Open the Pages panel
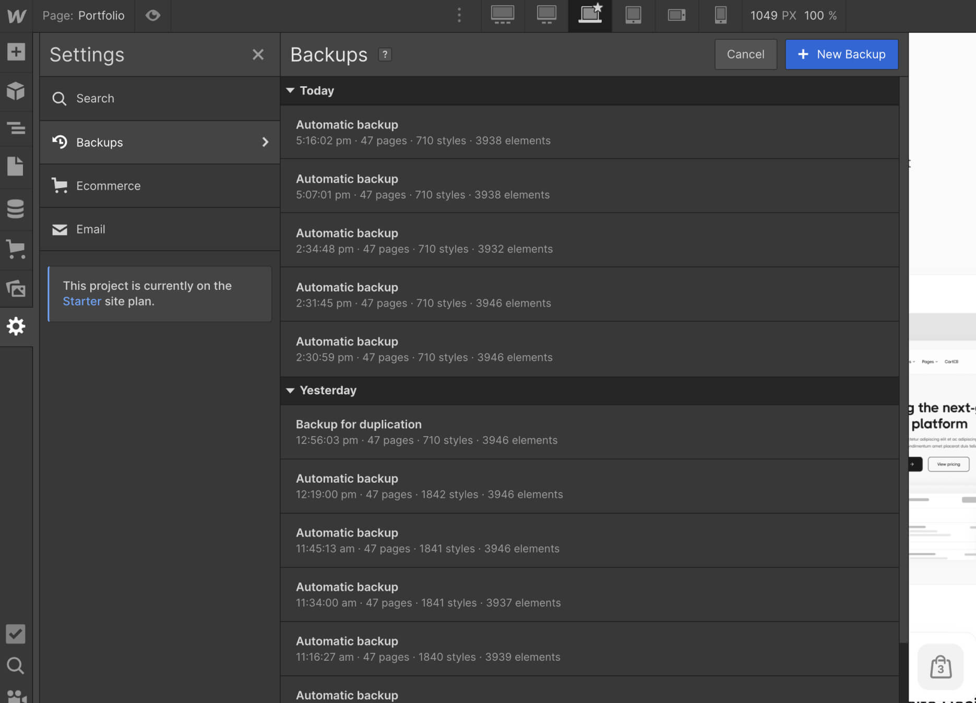Image resolution: width=976 pixels, height=703 pixels. (17, 166)
